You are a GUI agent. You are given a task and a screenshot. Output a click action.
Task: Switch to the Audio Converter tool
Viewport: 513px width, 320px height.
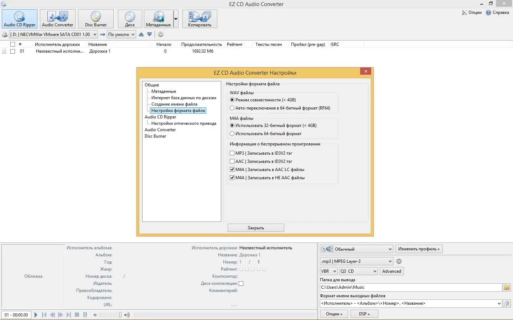pos(57,19)
